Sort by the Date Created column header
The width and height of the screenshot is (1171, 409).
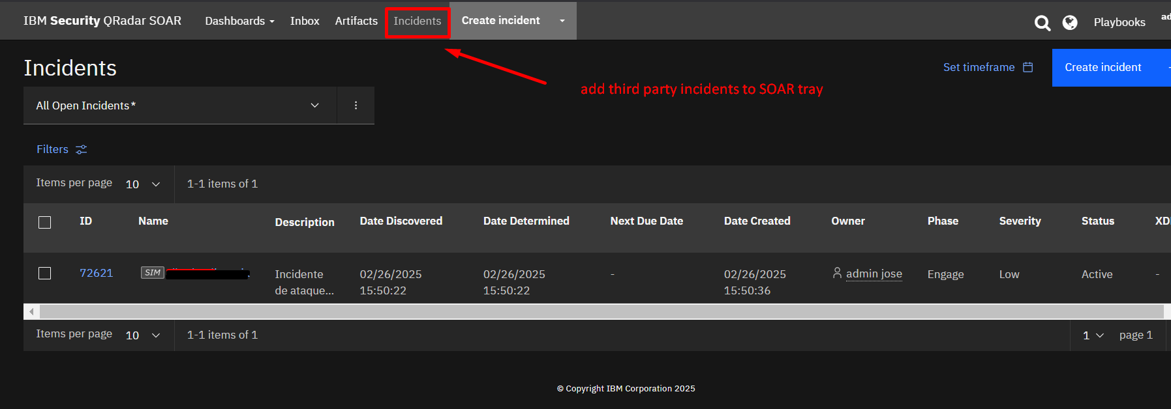(757, 221)
